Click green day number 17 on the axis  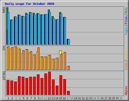click(68, 98)
